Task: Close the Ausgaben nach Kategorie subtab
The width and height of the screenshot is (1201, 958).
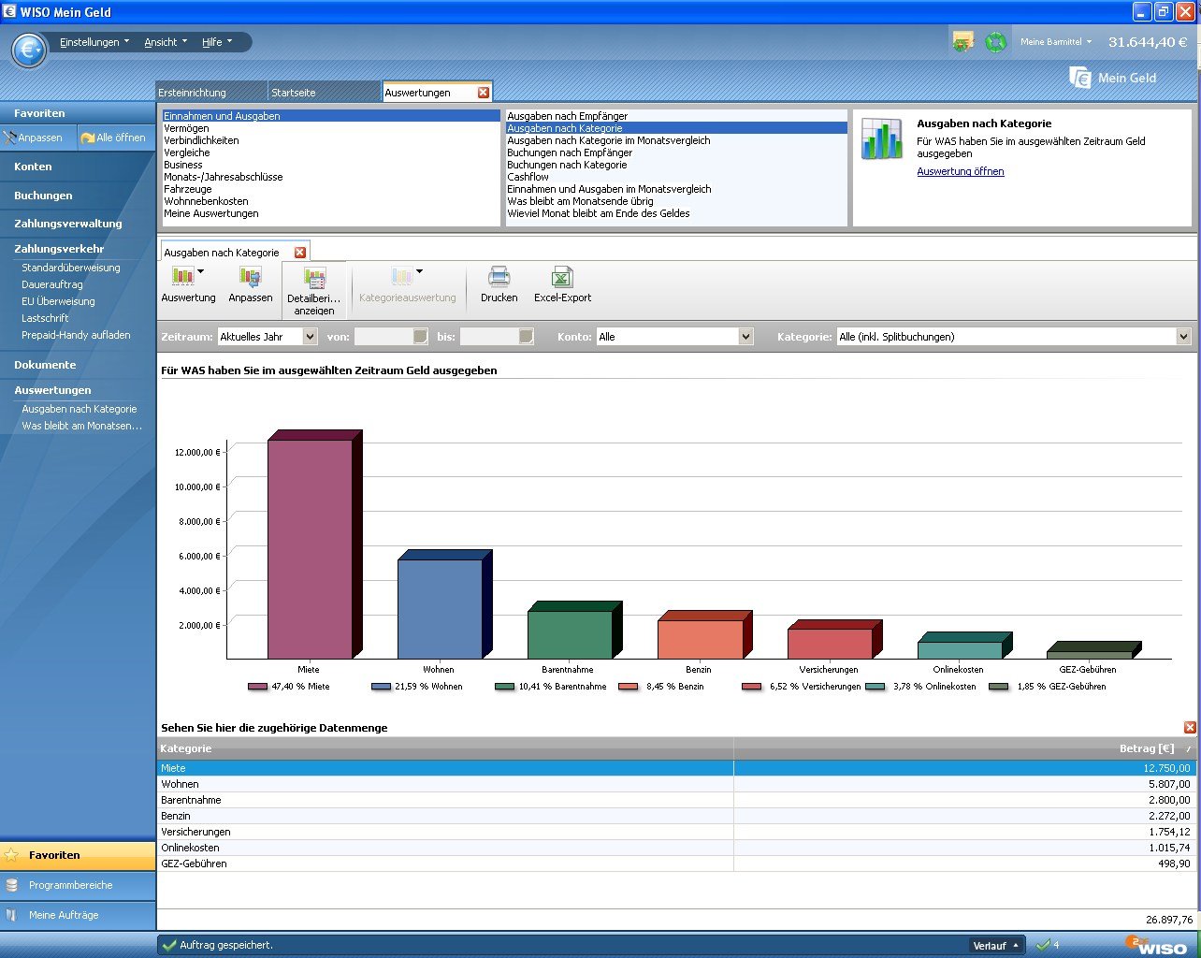Action: [300, 253]
